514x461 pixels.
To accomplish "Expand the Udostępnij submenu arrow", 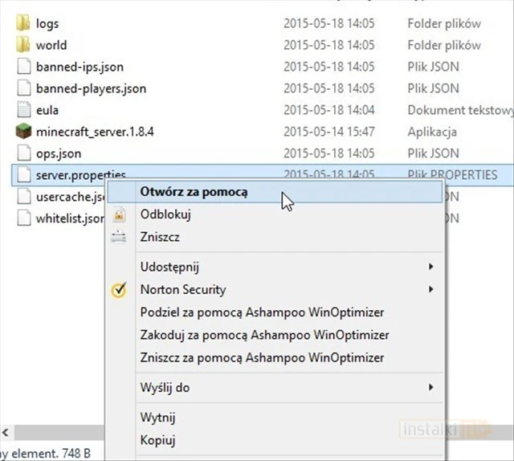I will 431,267.
